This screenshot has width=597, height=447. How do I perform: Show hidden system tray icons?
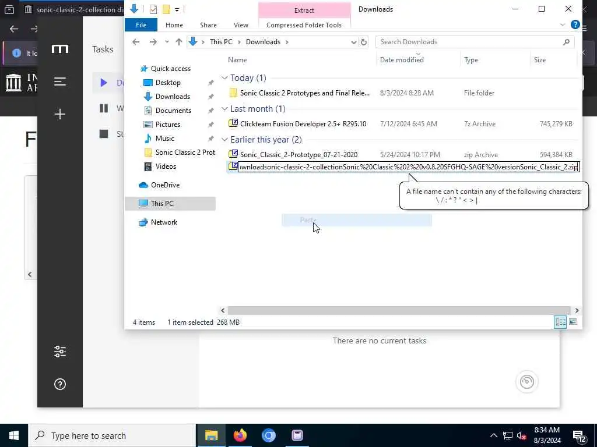493,435
